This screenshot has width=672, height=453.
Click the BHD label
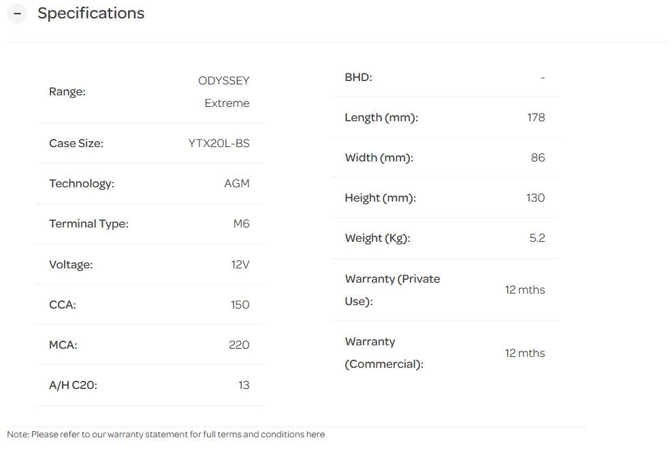(x=358, y=77)
